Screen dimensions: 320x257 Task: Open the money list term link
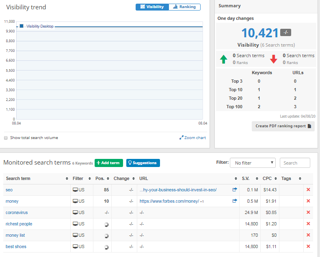[15, 235]
